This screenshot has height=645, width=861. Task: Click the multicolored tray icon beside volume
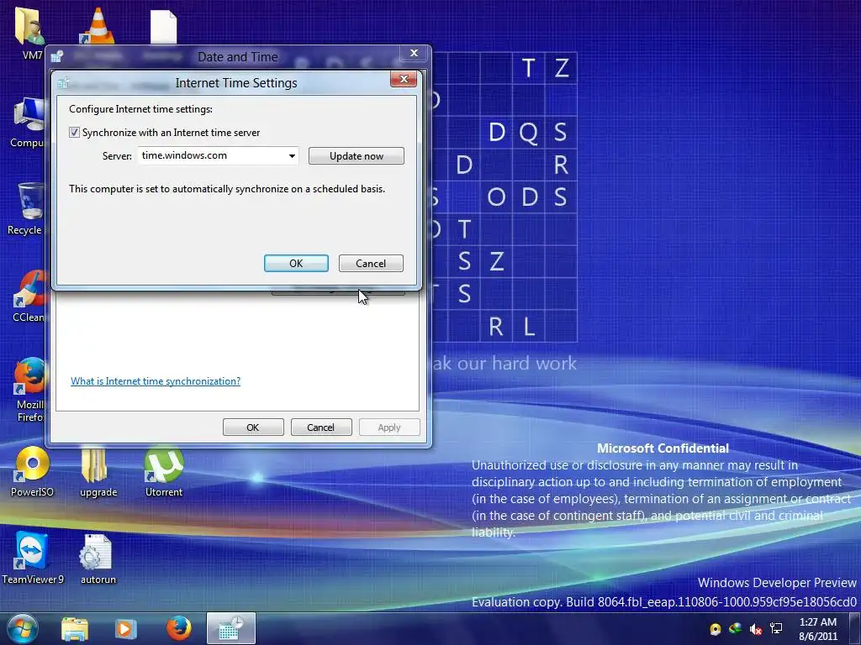[x=735, y=628]
